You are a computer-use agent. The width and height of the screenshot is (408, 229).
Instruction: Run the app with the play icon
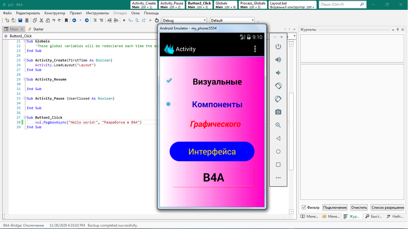(x=124, y=20)
